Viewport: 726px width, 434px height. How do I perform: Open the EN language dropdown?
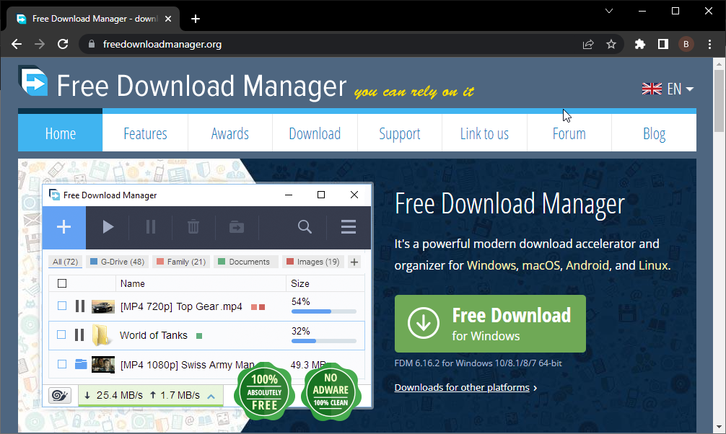668,89
